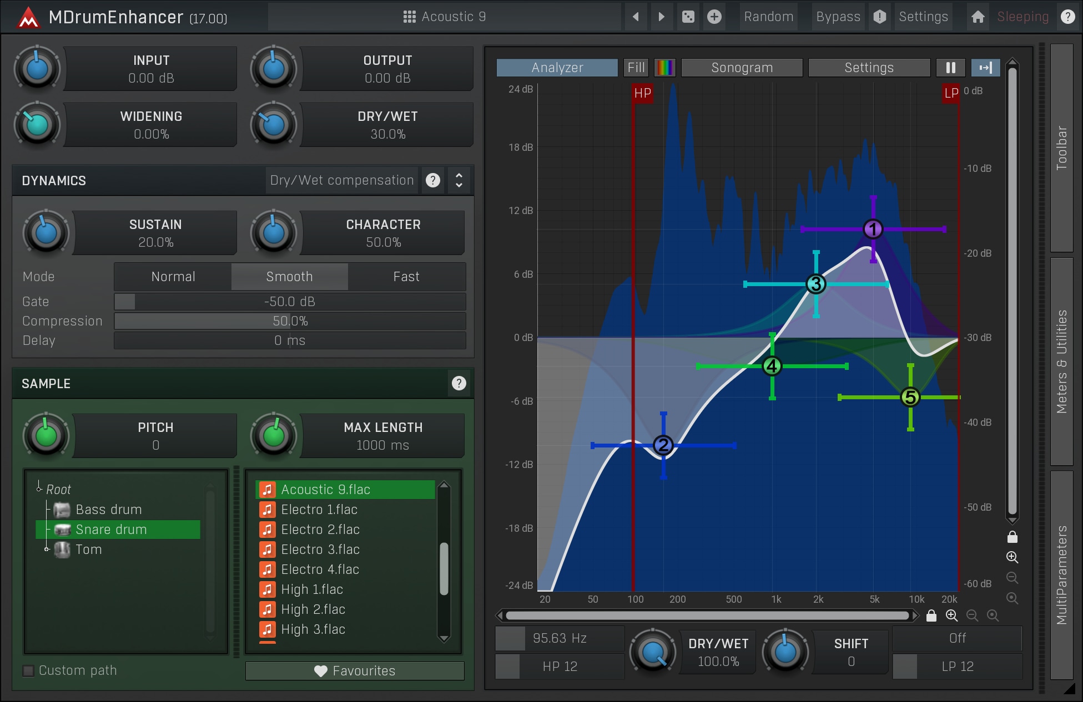Click the Sample section help icon
1083x702 pixels.
click(459, 383)
